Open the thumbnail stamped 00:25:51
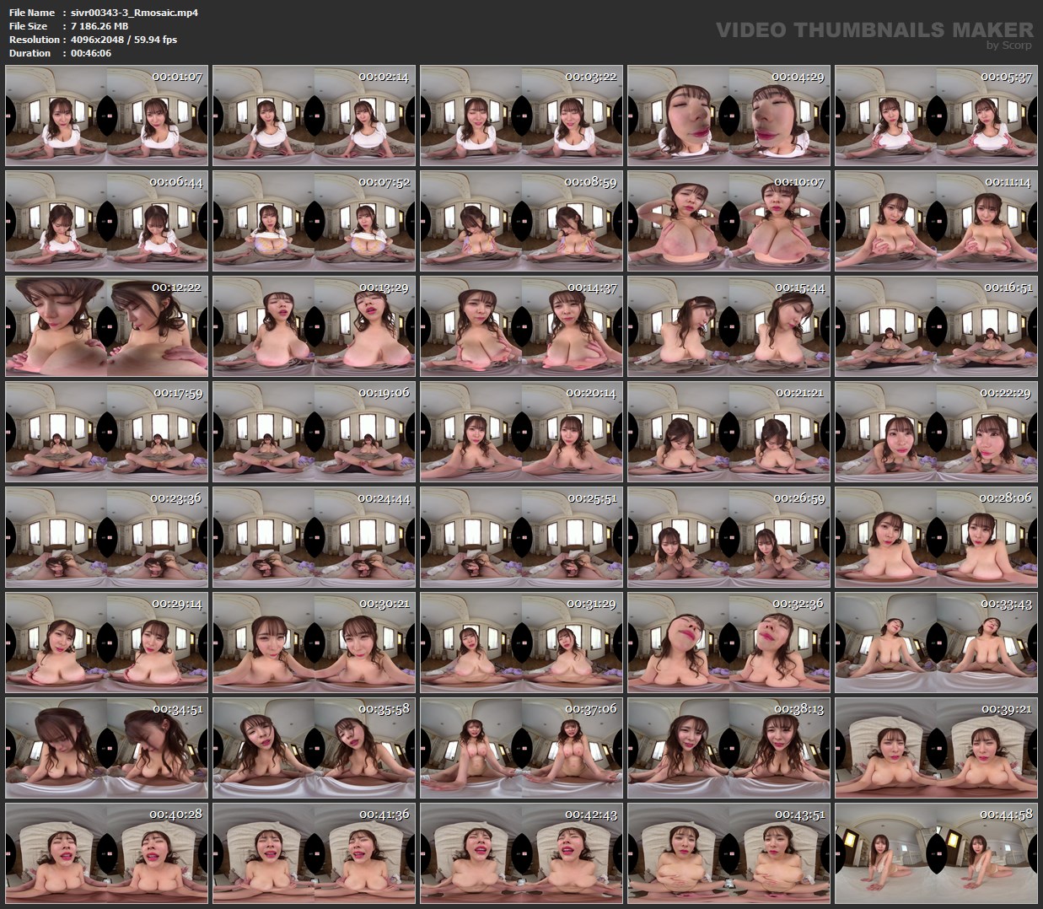Image resolution: width=1043 pixels, height=909 pixels. point(521,536)
